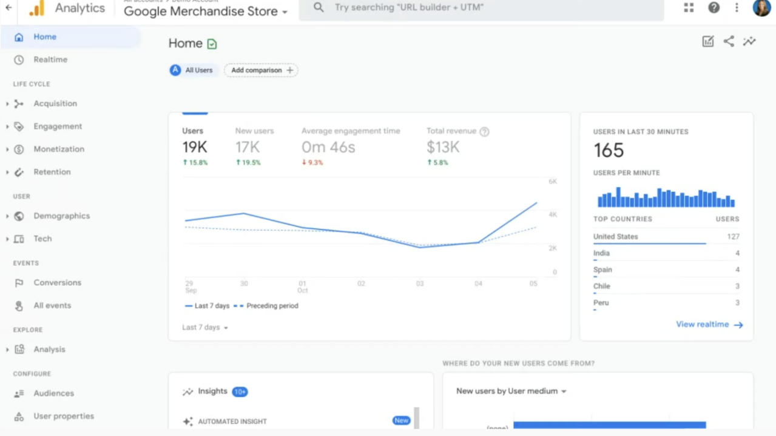
Task: Switch property via Google Merchandise Store dropdown
Action: click(x=206, y=12)
